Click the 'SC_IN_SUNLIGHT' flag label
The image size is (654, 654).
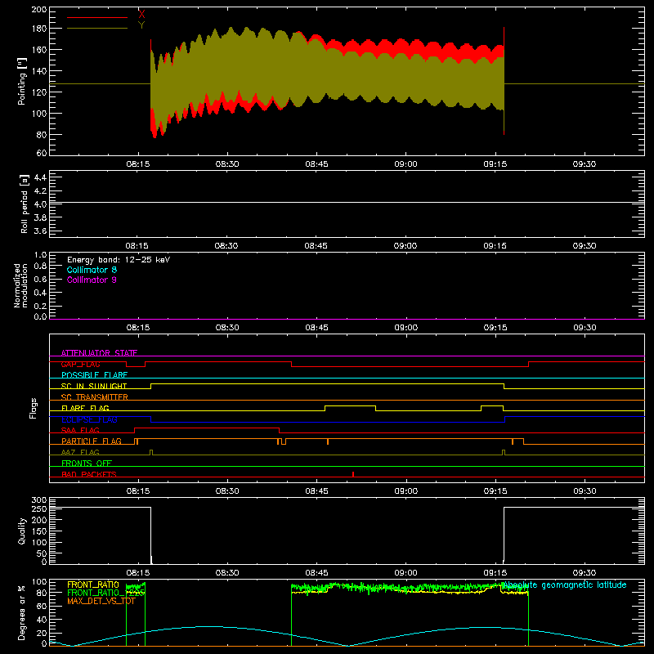[94, 386]
